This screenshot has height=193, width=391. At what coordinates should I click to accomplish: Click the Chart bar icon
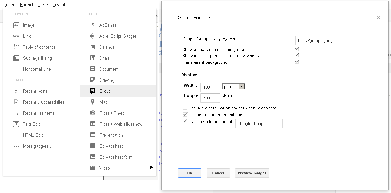point(93,58)
